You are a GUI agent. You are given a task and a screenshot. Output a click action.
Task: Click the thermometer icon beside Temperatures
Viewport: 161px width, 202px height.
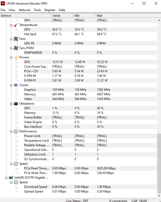point(16,25)
